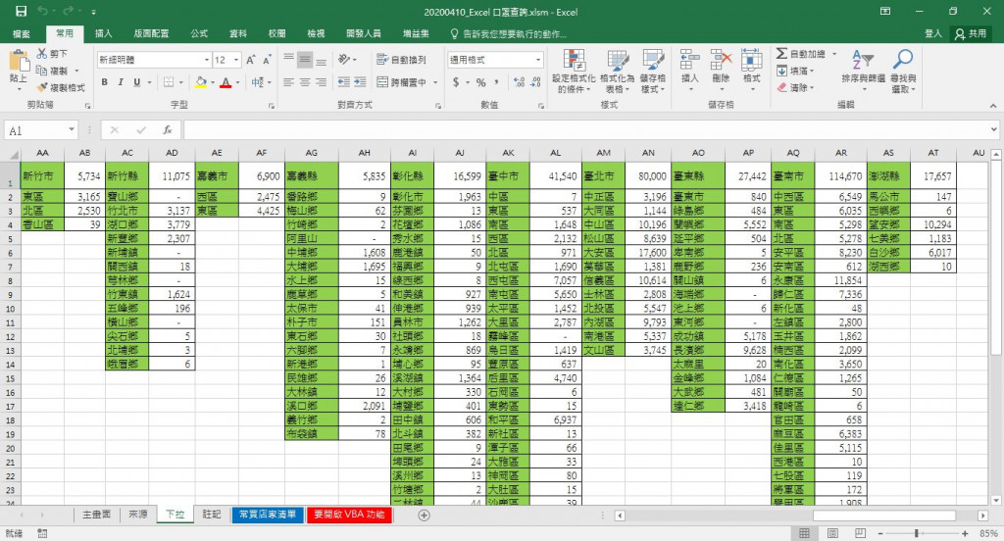Click into the formula bar
This screenshot has width=1004, height=541.
pyautogui.click(x=585, y=130)
